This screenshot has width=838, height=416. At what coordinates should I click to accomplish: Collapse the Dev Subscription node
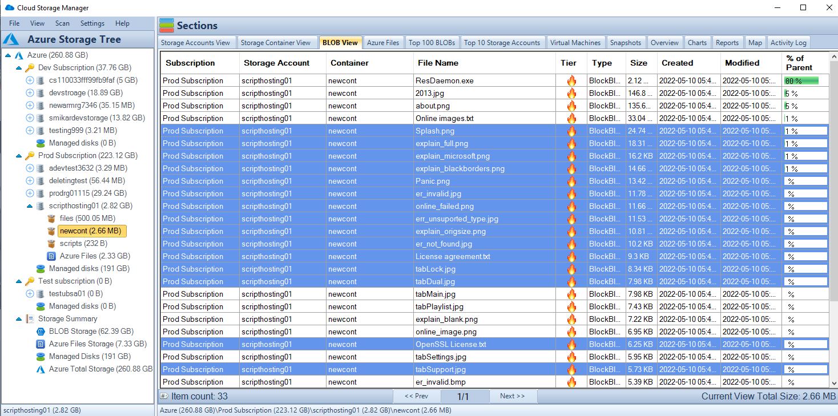(x=19, y=67)
